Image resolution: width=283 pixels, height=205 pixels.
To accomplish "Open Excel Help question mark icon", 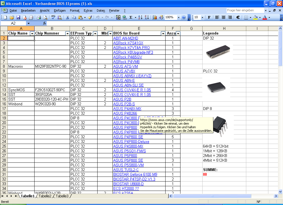I will click(184, 17).
